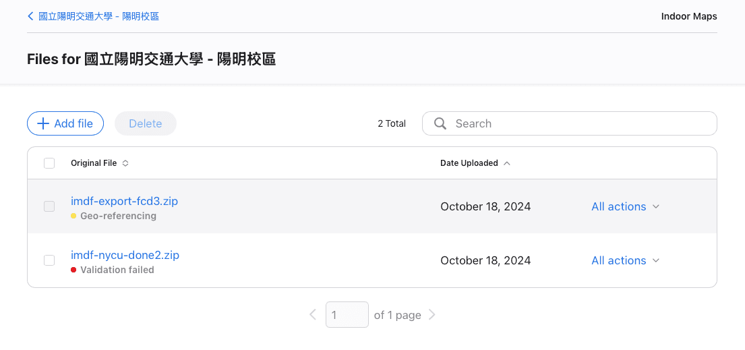The image size is (745, 350).
Task: Open the imdf-export-fcd3.zip file link
Action: point(124,201)
